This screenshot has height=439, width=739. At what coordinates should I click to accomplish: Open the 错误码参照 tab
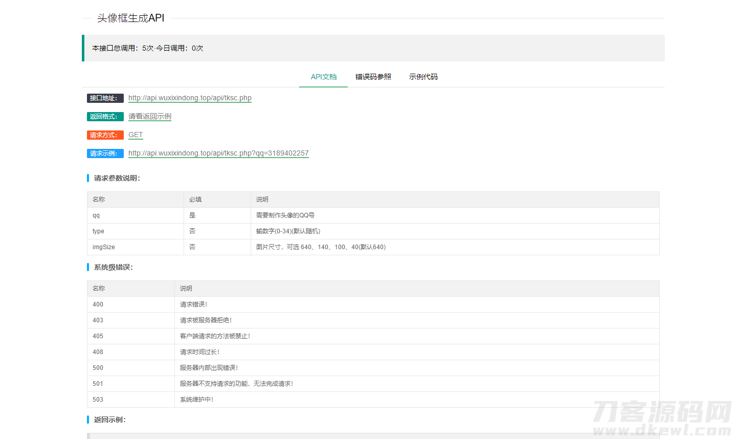pyautogui.click(x=373, y=77)
